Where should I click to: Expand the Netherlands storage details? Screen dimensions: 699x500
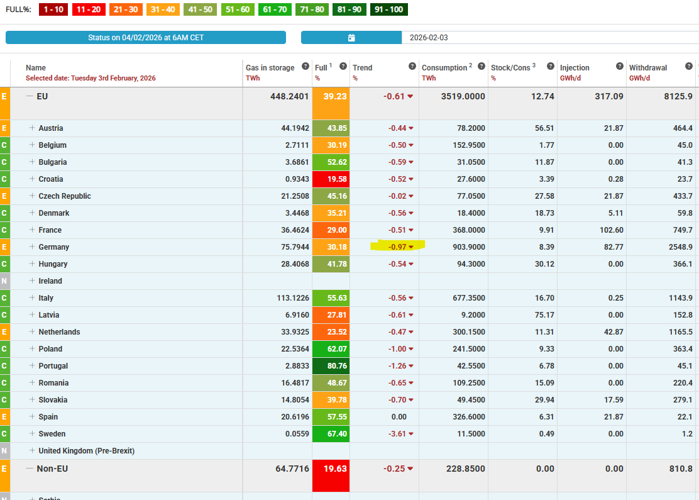click(32, 332)
